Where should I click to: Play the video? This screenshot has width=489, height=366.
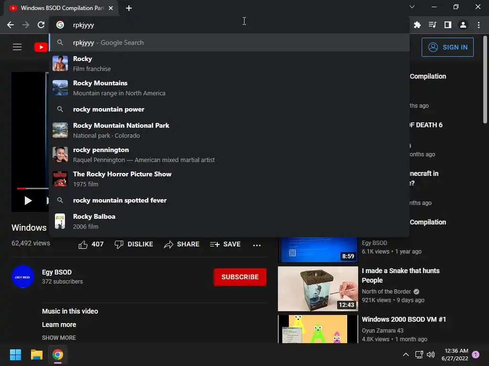pos(28,201)
